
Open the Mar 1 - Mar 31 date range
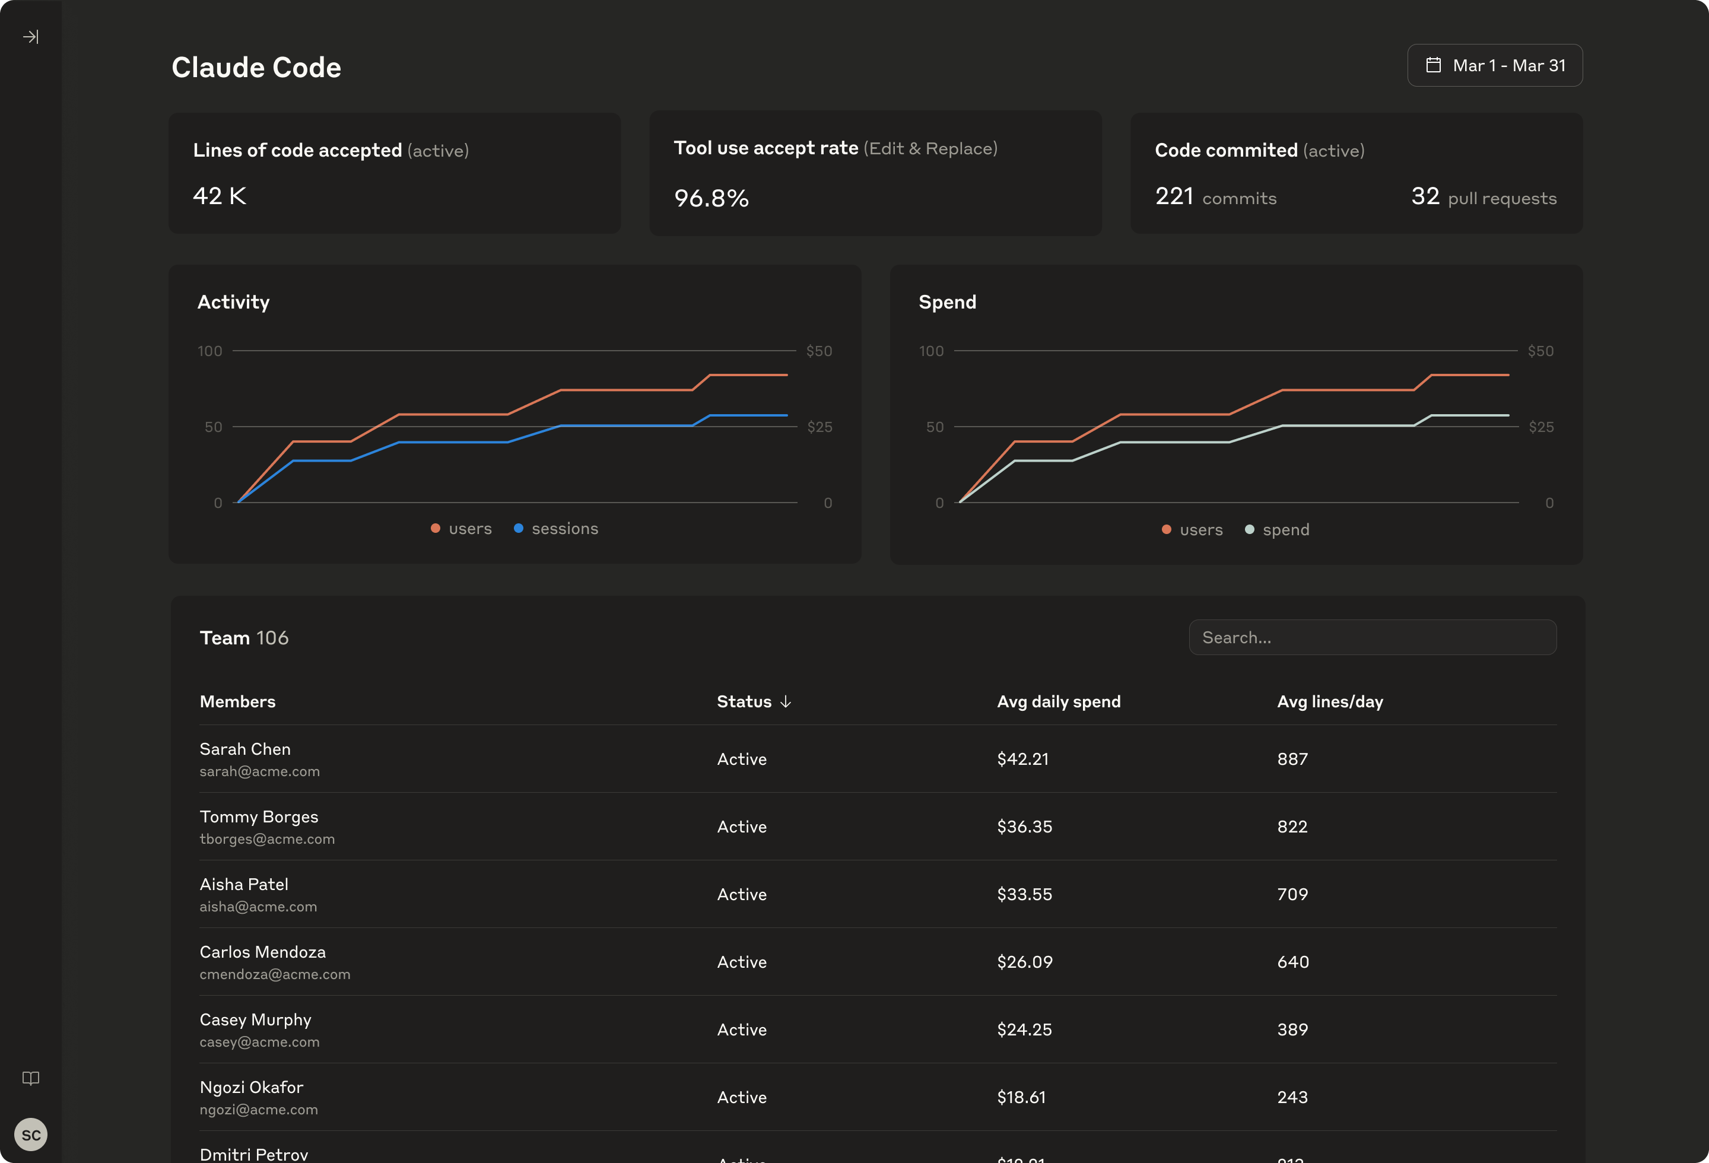(x=1494, y=65)
